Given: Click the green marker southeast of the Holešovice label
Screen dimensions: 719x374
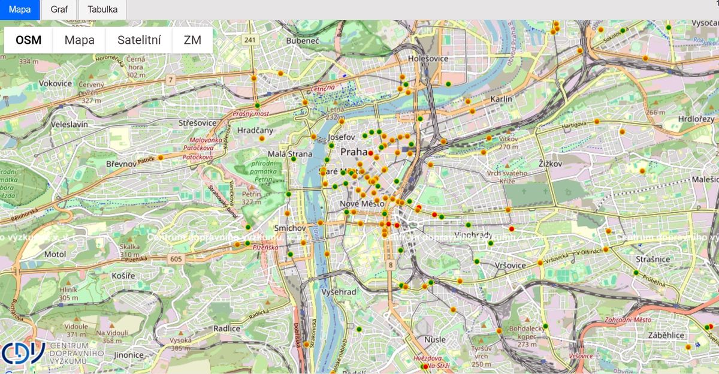Looking at the screenshot, I should coord(448,84).
